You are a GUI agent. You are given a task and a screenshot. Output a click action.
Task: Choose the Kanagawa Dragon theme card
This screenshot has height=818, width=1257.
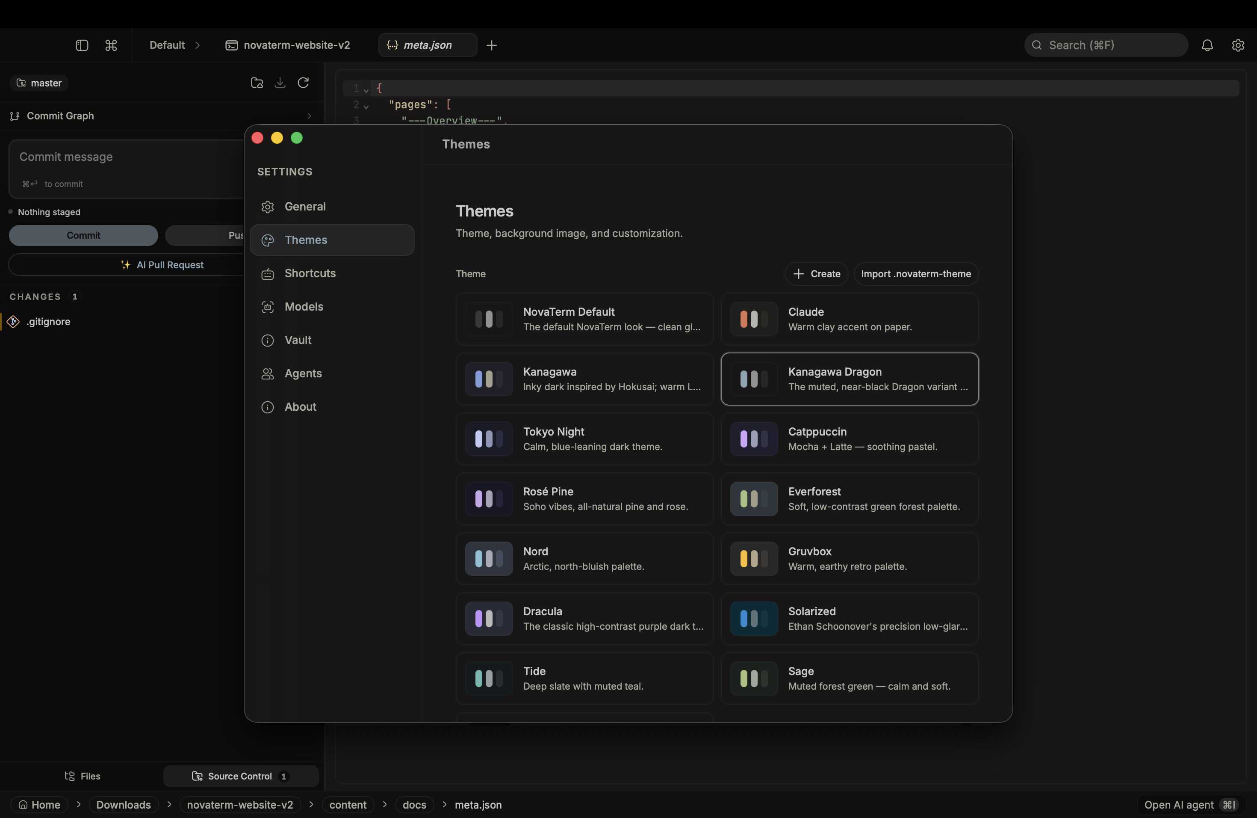[x=849, y=379]
